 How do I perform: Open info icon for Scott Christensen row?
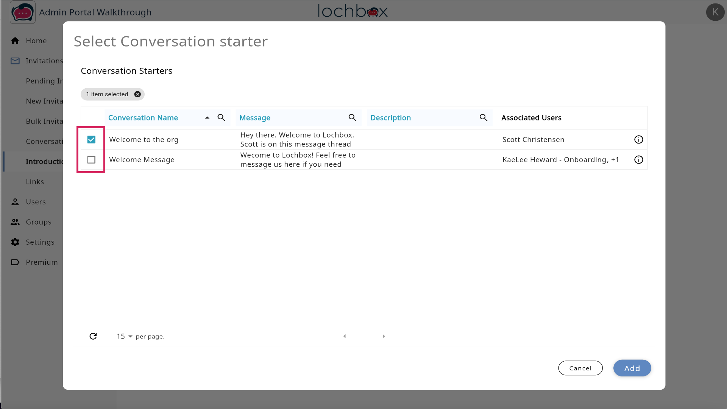[x=638, y=140]
